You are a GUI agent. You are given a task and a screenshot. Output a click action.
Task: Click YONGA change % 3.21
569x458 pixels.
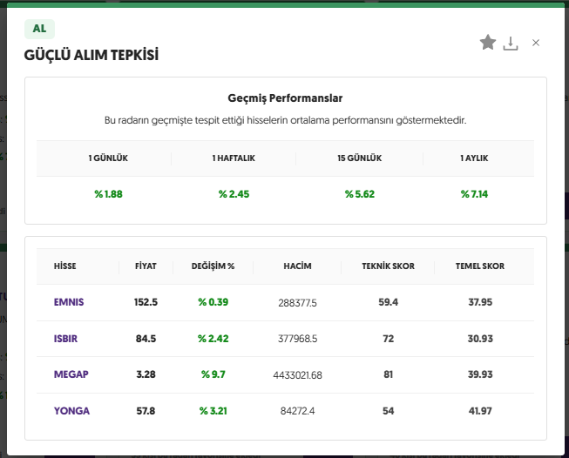[213, 411]
